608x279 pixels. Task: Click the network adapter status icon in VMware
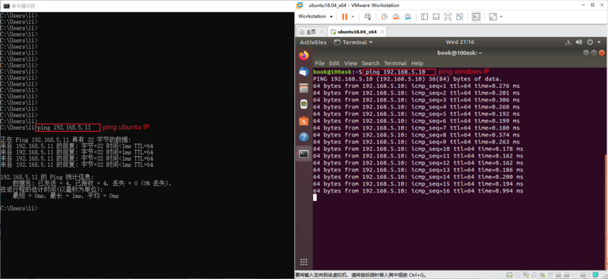click(526, 274)
